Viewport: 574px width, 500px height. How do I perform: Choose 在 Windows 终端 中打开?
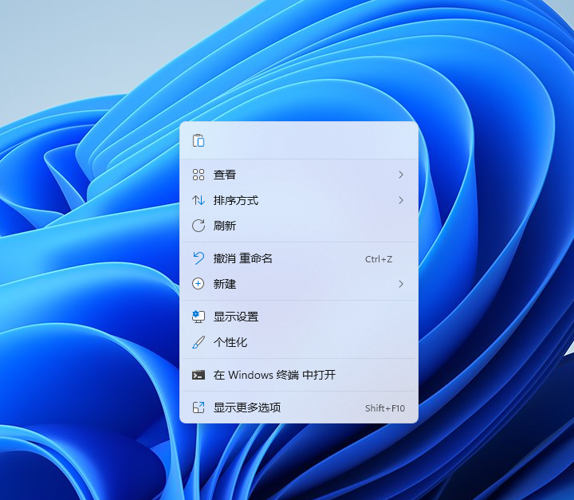[299, 375]
